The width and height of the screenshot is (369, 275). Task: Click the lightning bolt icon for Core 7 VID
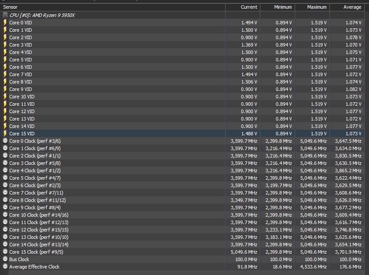click(5, 74)
